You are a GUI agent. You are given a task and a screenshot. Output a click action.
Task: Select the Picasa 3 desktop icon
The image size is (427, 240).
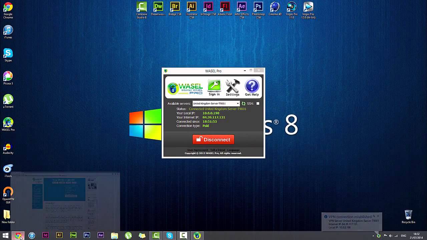coord(8,78)
